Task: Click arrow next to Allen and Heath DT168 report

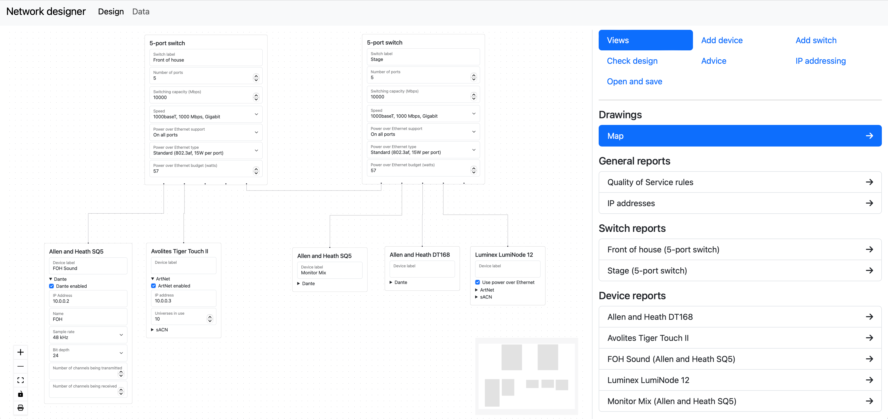Action: click(x=869, y=317)
